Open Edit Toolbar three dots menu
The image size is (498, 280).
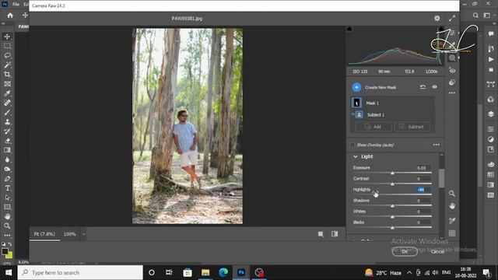coord(7,235)
